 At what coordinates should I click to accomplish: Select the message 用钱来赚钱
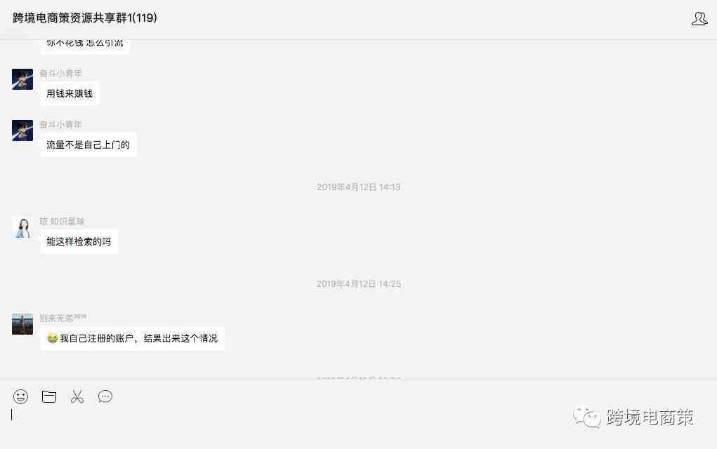(70, 93)
